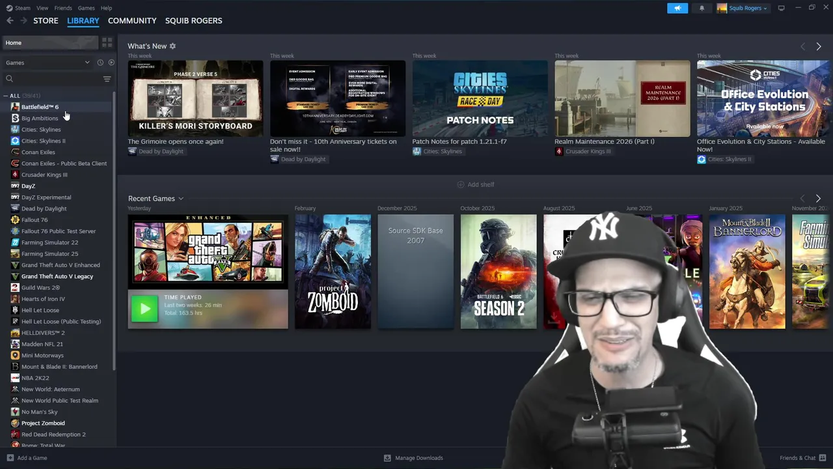Show next What's New items arrow
833x469 pixels.
pyautogui.click(x=819, y=46)
